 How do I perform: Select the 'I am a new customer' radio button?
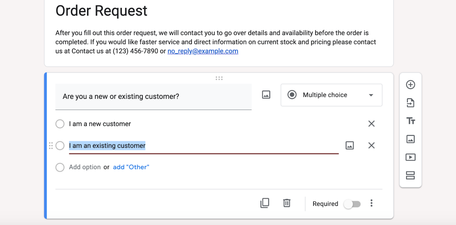point(60,124)
